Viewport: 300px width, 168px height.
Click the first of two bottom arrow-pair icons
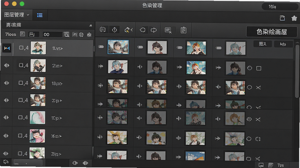pos(75,163)
